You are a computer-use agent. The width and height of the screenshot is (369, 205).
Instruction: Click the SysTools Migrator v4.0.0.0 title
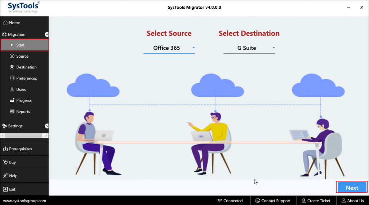(x=194, y=8)
